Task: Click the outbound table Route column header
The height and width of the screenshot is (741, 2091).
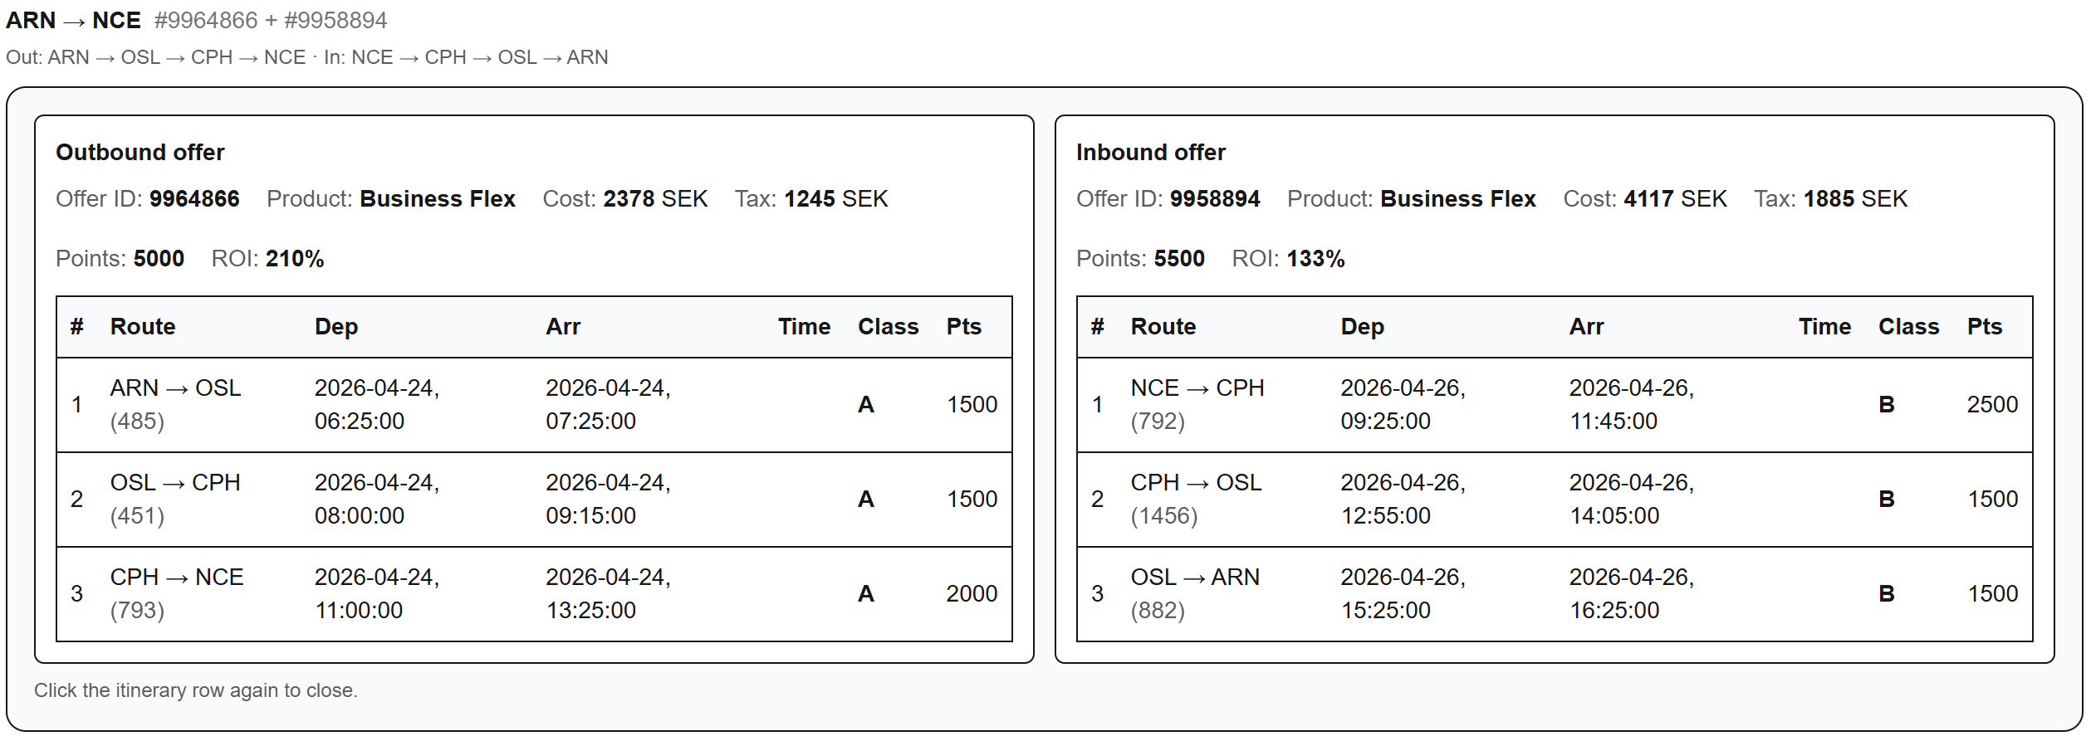Action: (x=143, y=327)
